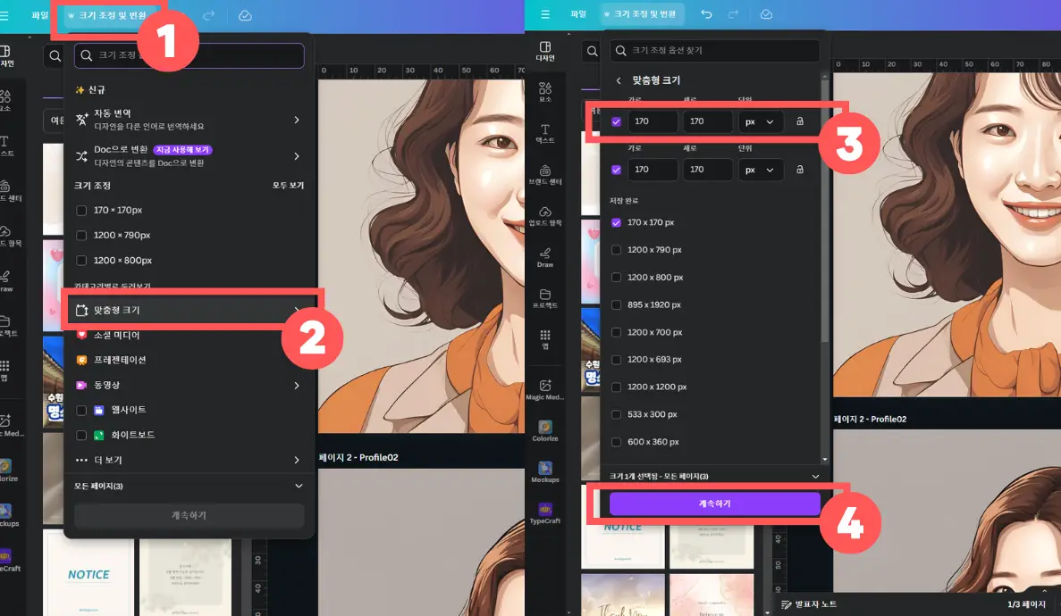Image resolution: width=1061 pixels, height=616 pixels.
Task: Click scrollbar of the saved sizes list
Action: click(x=824, y=210)
